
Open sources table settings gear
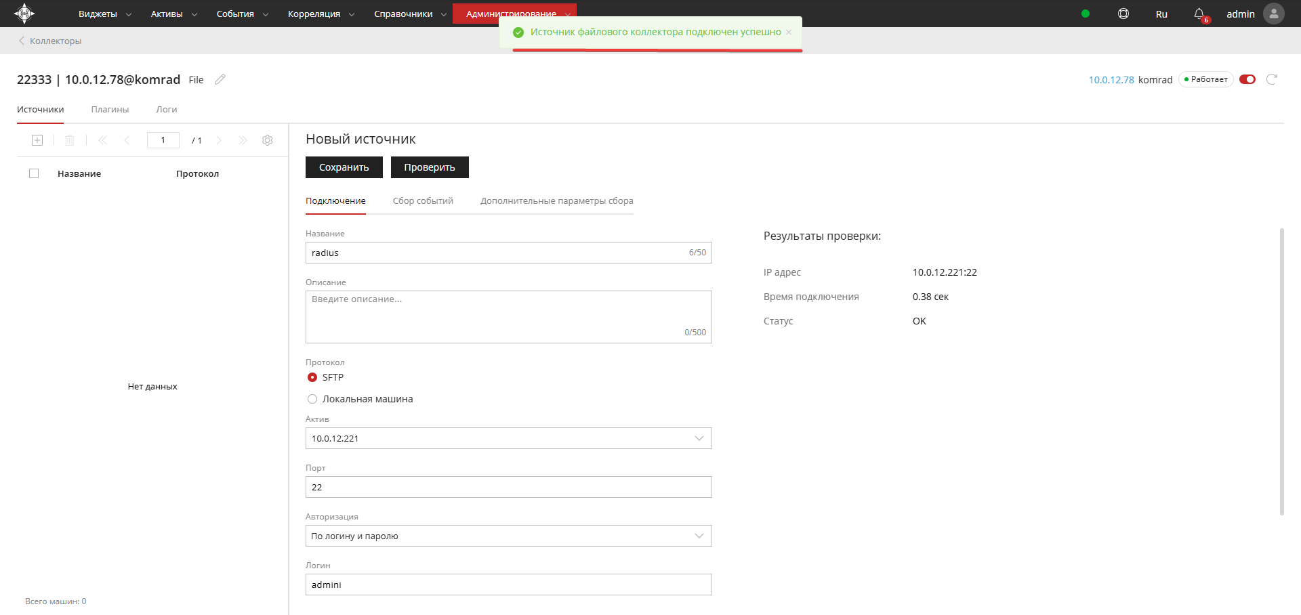pyautogui.click(x=268, y=140)
